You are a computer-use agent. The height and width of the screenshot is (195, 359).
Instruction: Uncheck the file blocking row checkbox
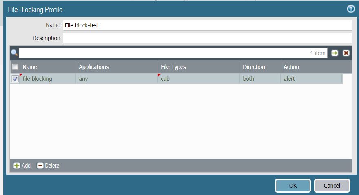tap(15, 79)
